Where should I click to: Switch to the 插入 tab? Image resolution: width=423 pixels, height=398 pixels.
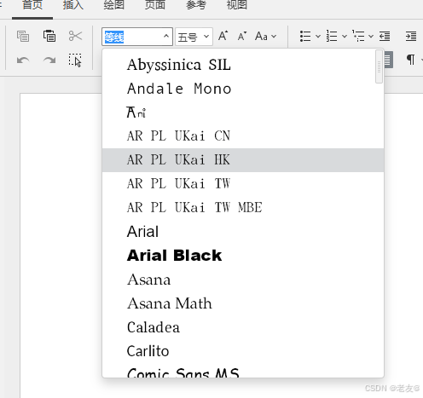(73, 5)
